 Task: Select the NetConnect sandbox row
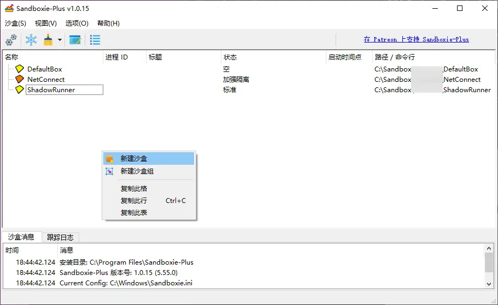tap(46, 79)
